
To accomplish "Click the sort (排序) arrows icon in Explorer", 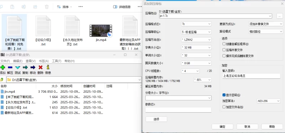I will [x=59, y=7].
